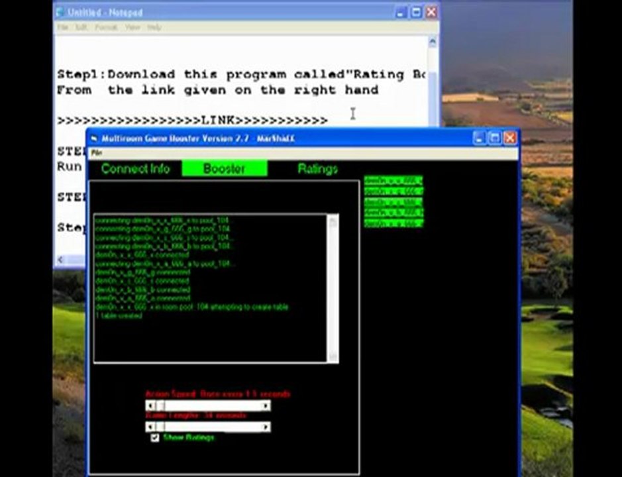Close the Multiroom Game Booster window

click(x=510, y=138)
